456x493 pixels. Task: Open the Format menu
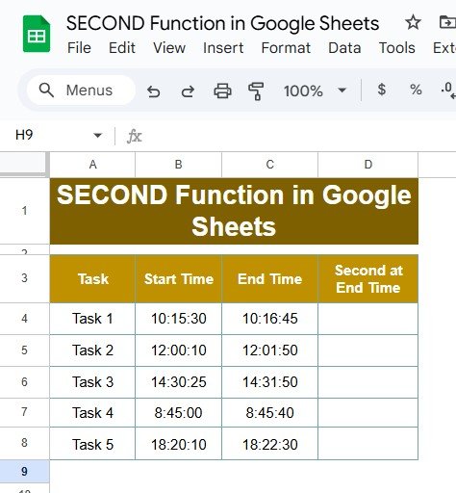(x=286, y=48)
